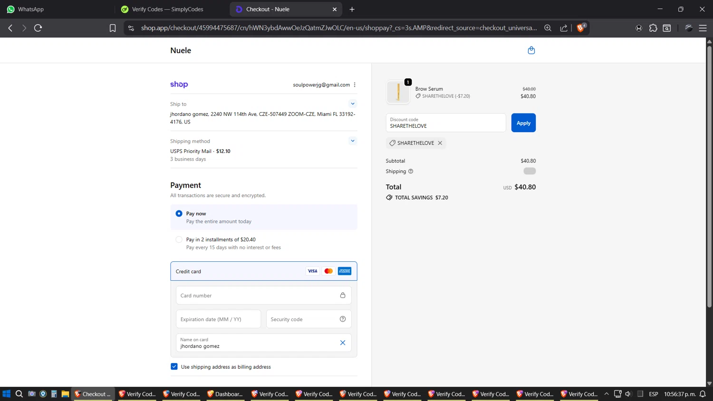Select Pay in 2 installments of $20.40

179,239
